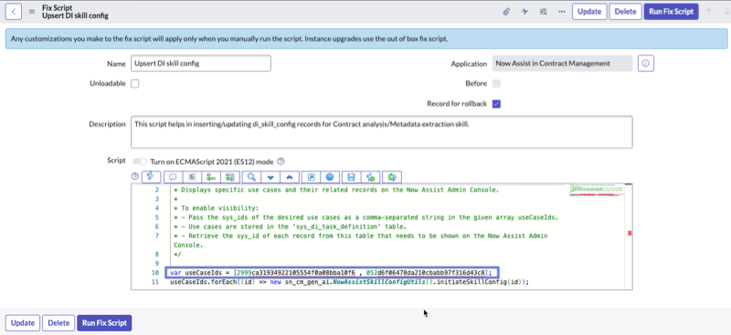Screen dimensions: 731x335
Task: Show the activity stream icon
Action: tap(524, 12)
